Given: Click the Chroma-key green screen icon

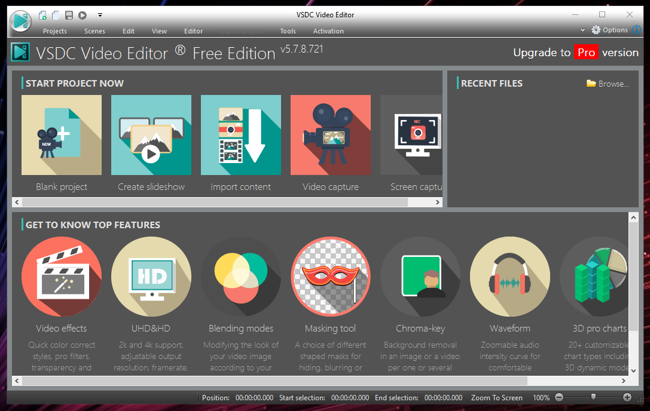Looking at the screenshot, I should click(x=420, y=277).
